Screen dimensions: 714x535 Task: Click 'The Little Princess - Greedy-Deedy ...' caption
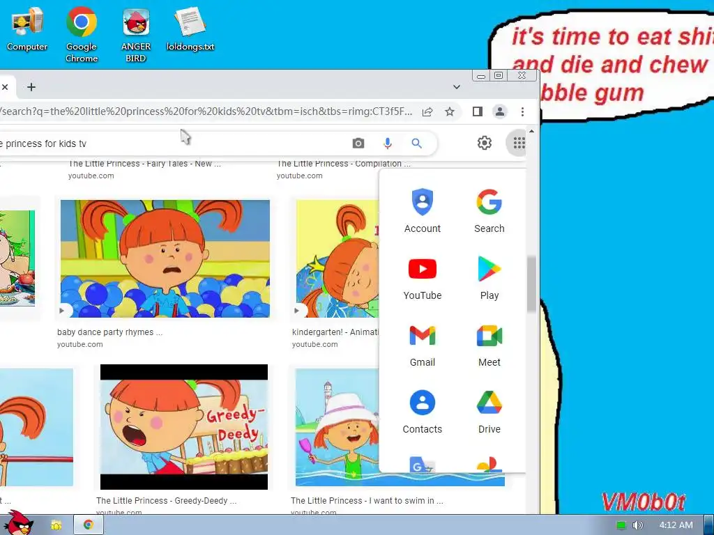pos(166,500)
